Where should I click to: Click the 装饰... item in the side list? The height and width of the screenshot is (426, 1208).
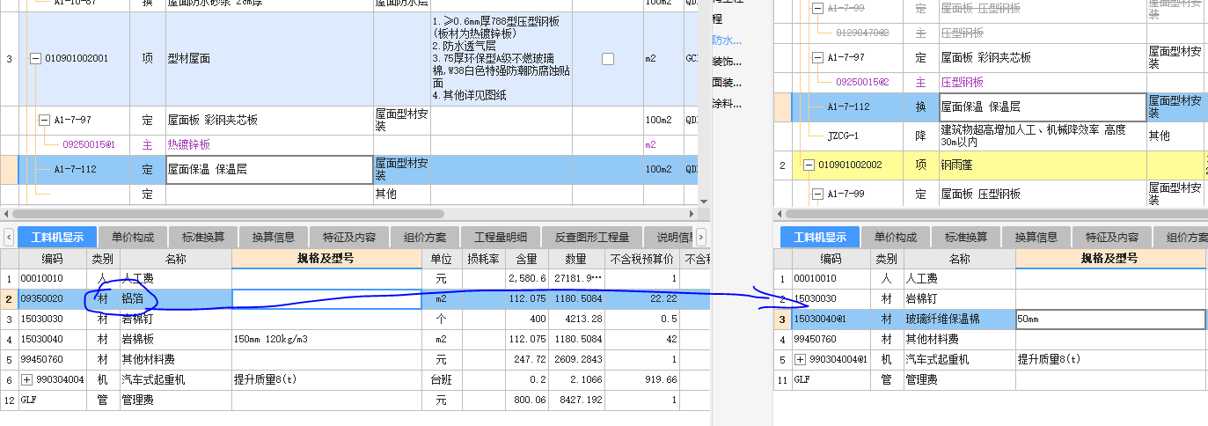[x=727, y=62]
